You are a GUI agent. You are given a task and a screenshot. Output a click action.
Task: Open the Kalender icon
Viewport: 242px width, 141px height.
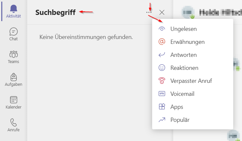(13, 100)
